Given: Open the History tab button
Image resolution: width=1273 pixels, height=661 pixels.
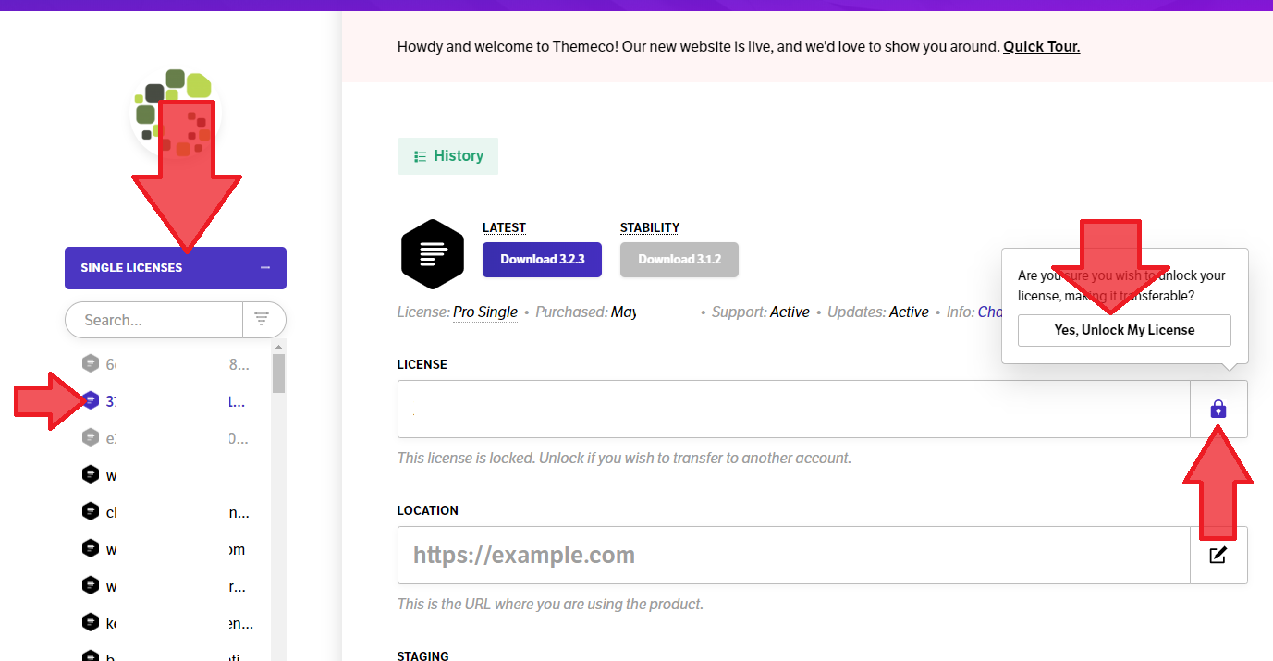Looking at the screenshot, I should tap(448, 156).
